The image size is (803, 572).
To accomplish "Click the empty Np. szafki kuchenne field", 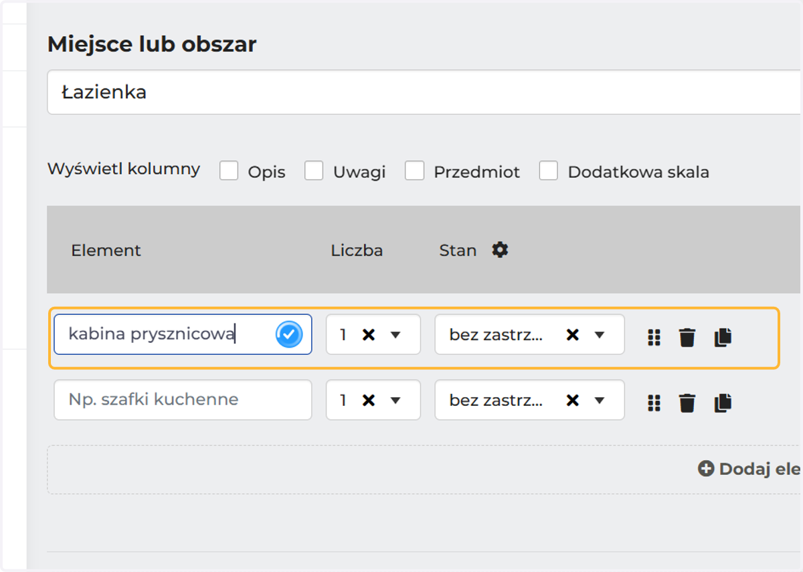I will coord(183,400).
